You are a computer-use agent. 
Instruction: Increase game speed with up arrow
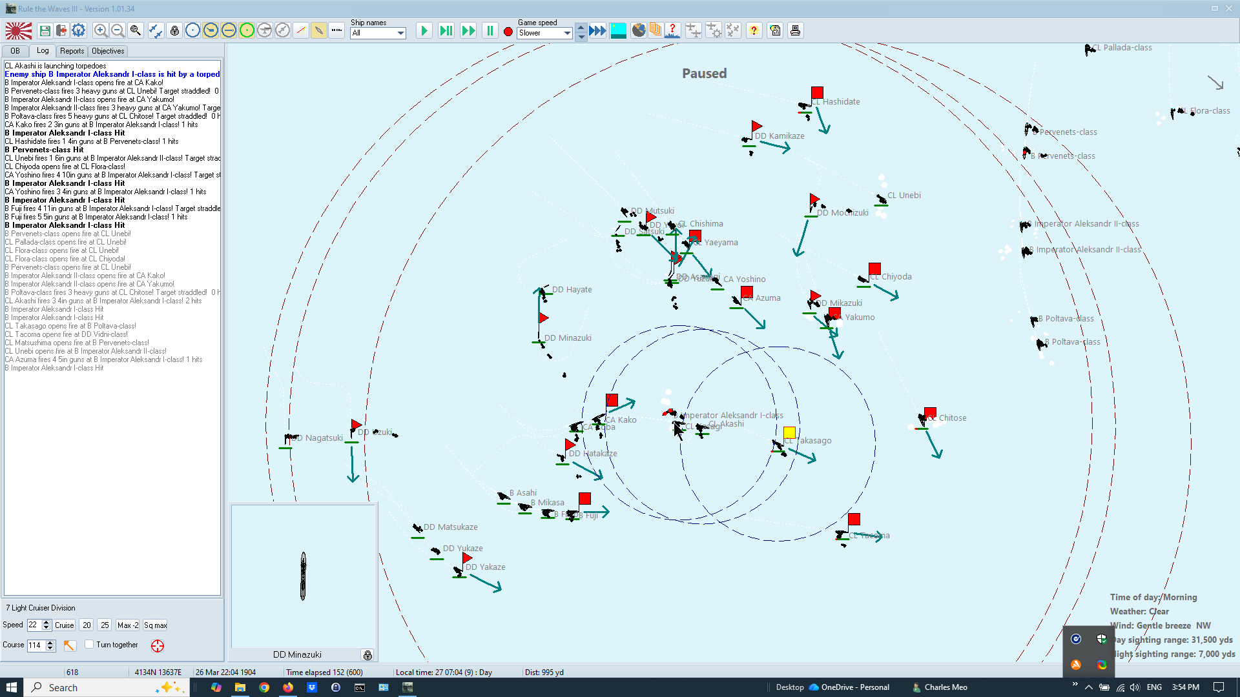581,27
